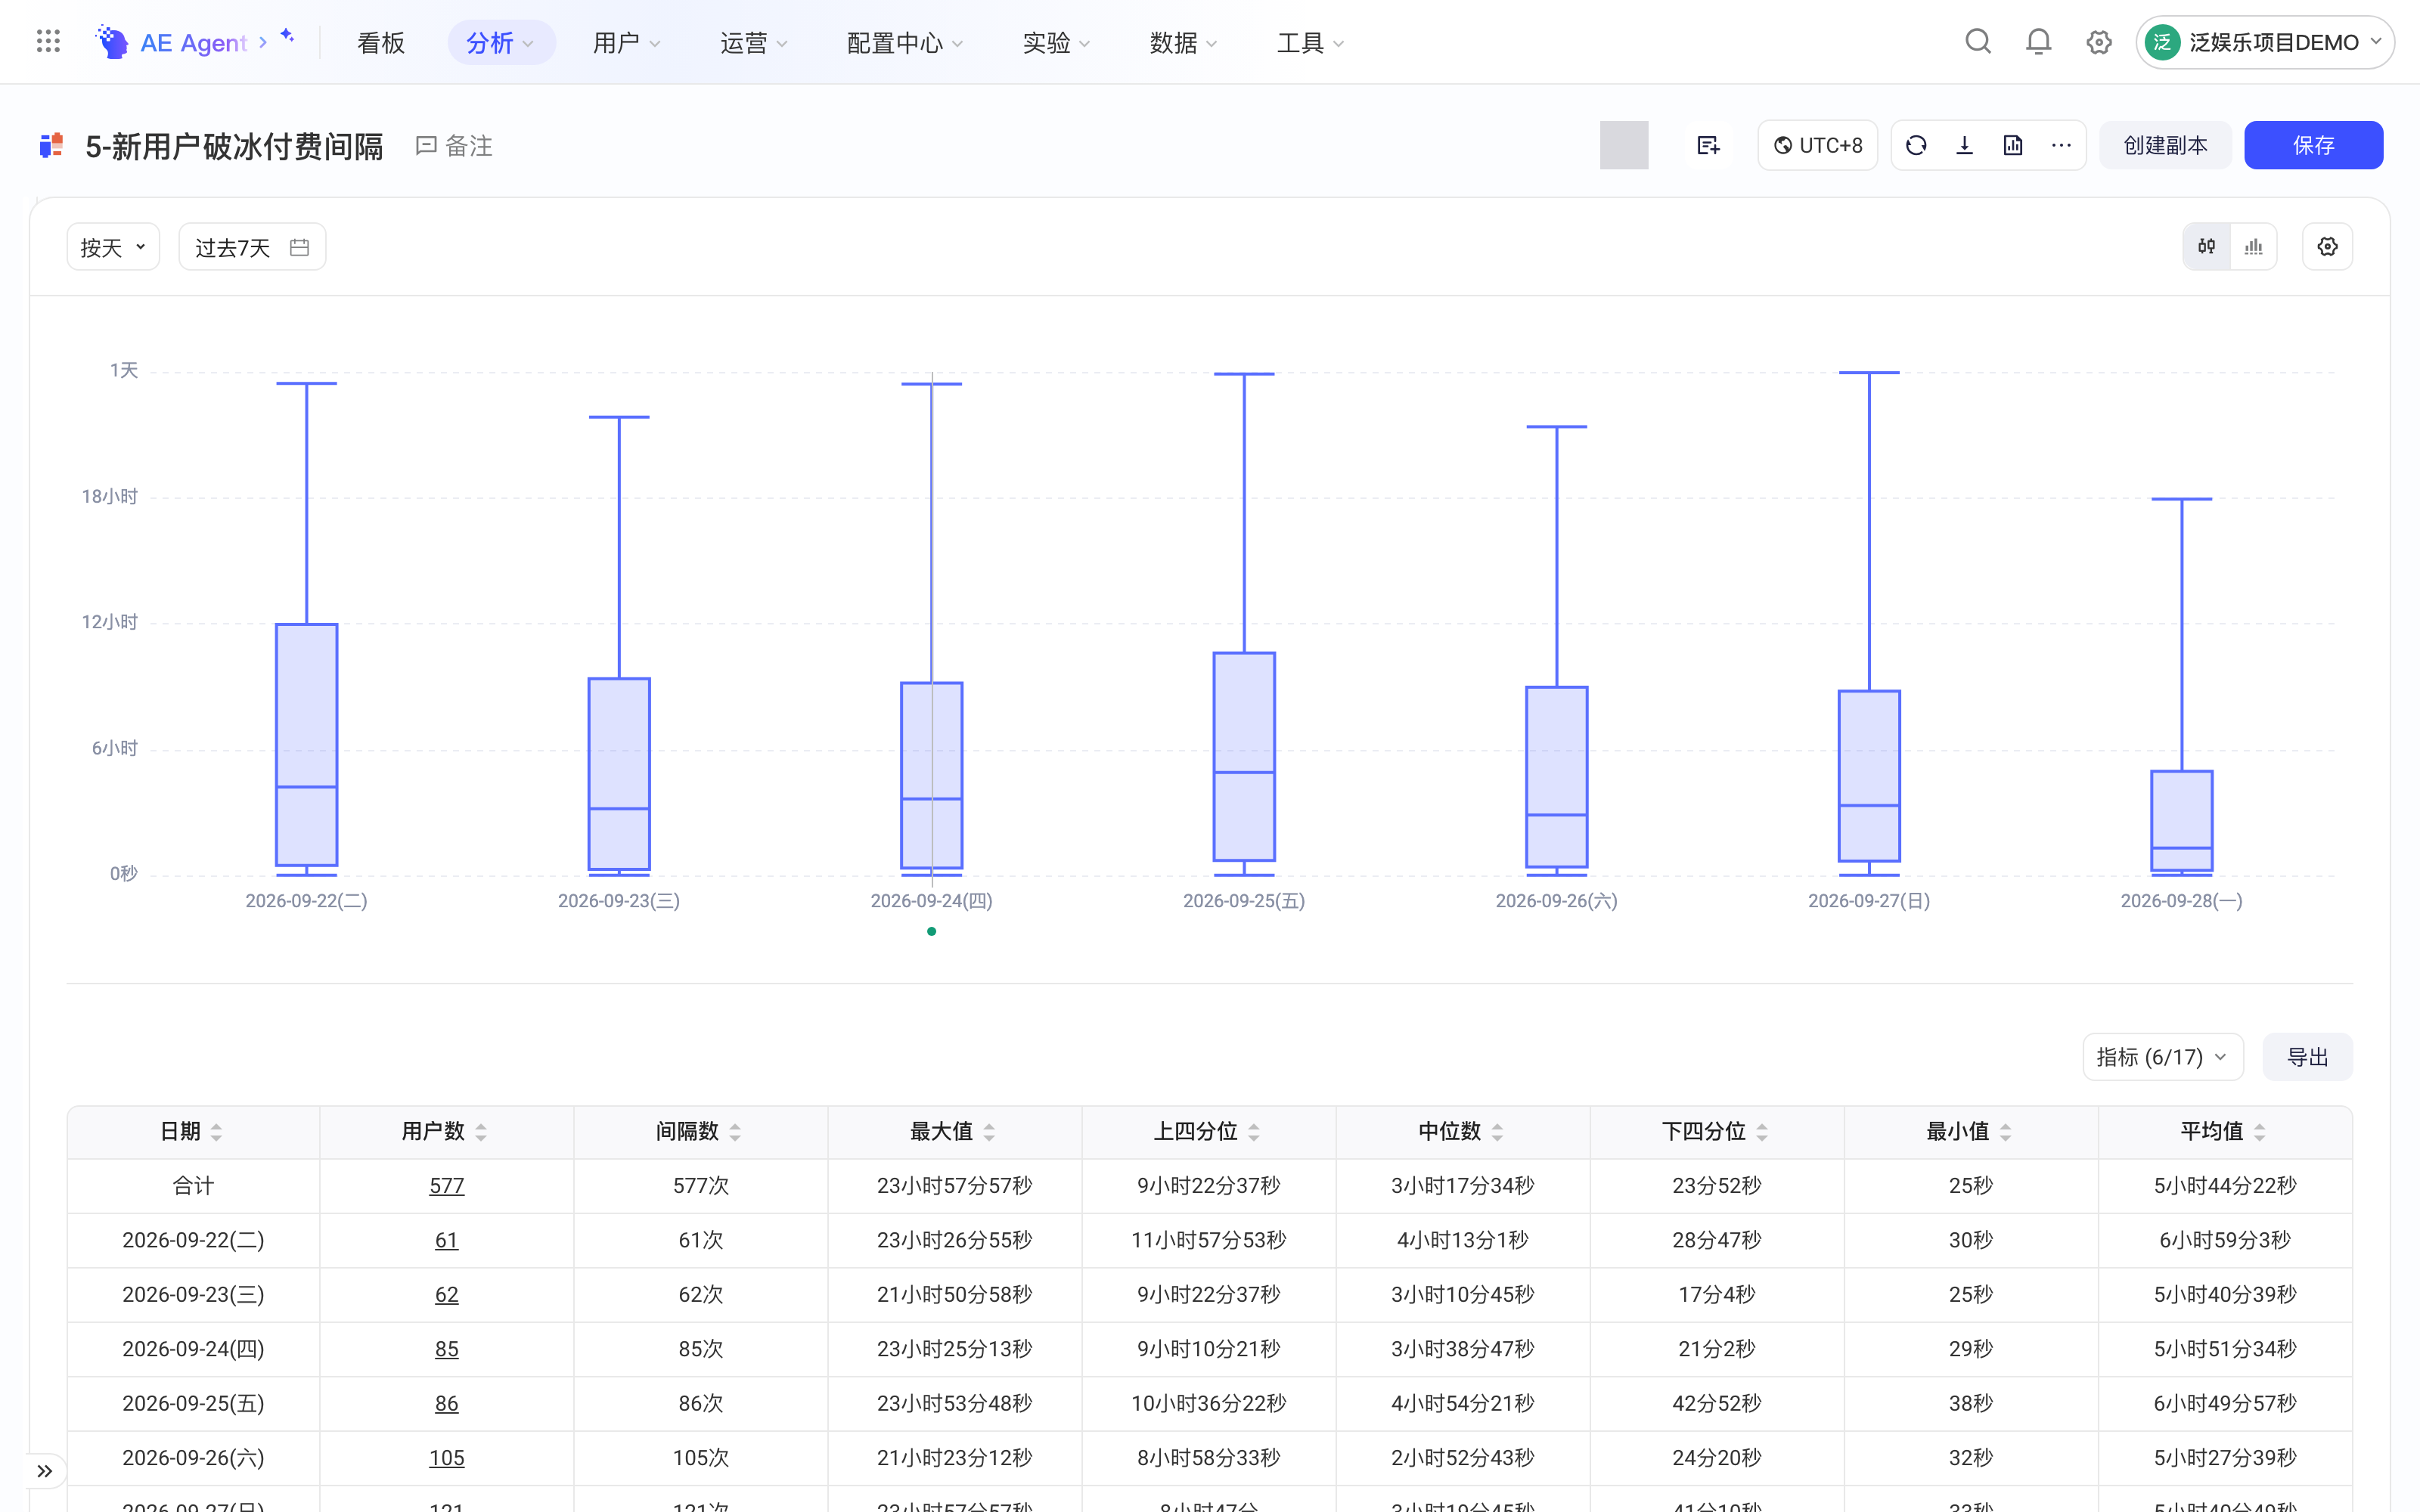Open the 用户 menu
This screenshot has height=1512, width=2420.
point(627,42)
